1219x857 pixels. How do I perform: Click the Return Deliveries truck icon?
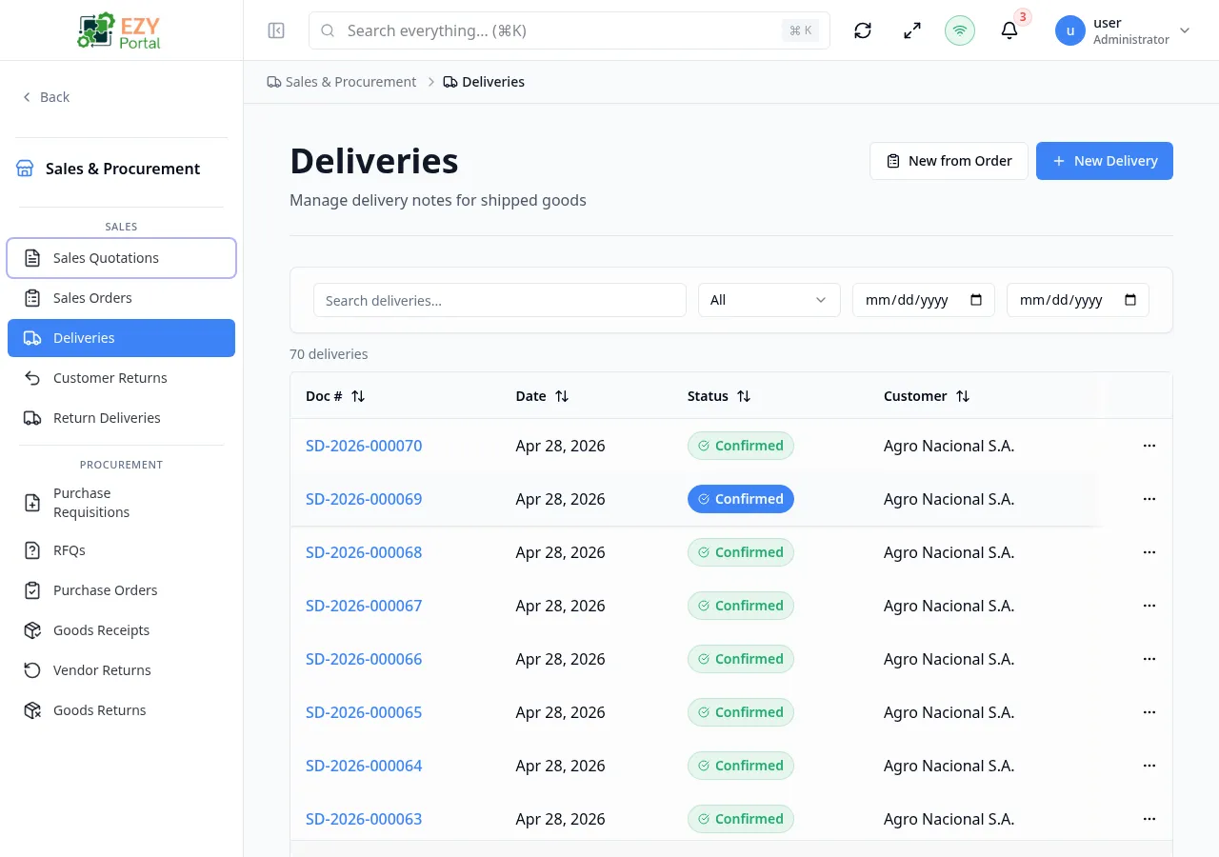32,418
